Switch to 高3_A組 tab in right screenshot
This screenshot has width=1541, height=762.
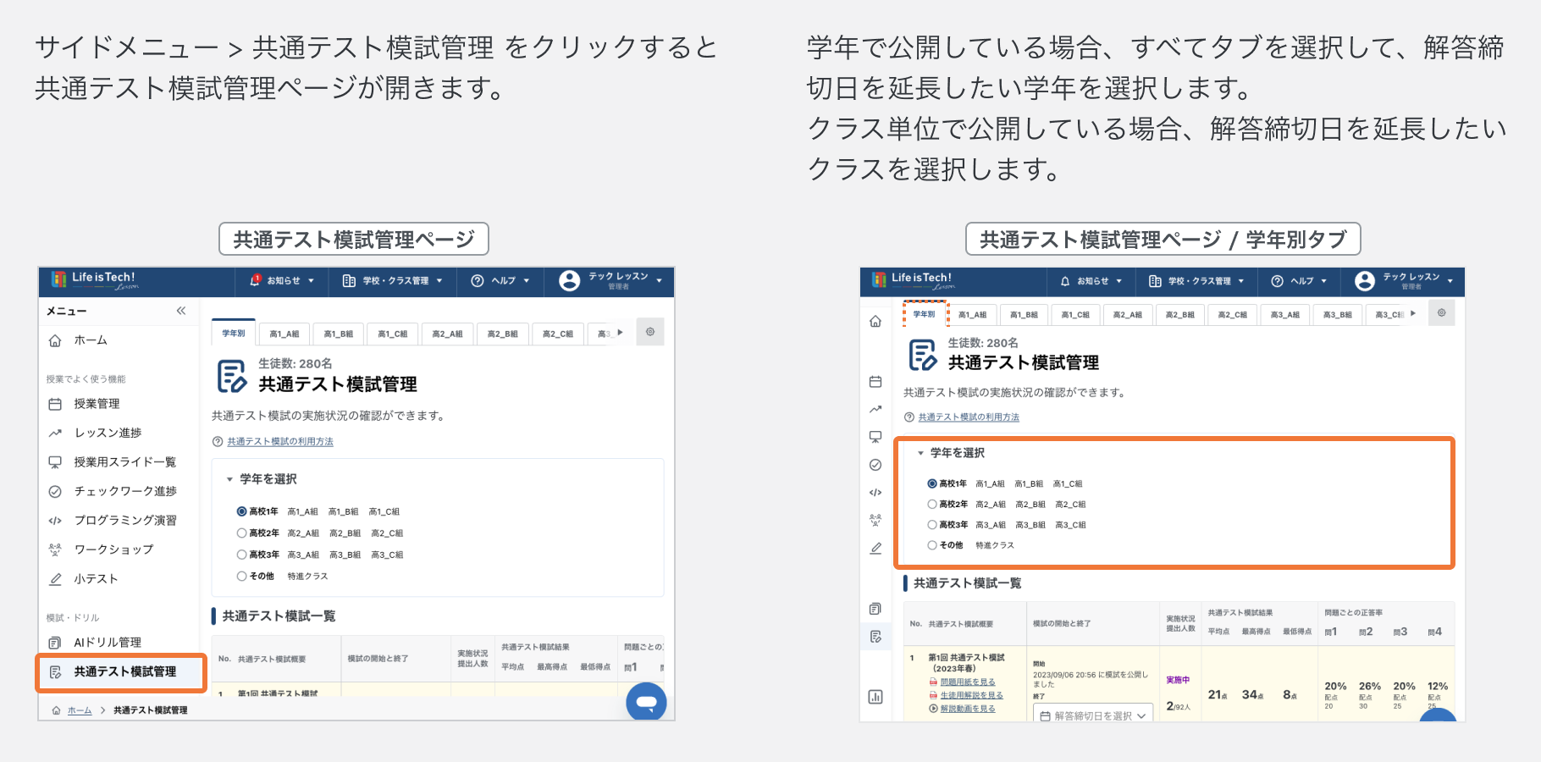[1284, 315]
